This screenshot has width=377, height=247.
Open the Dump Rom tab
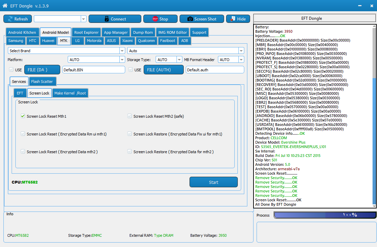(143, 32)
